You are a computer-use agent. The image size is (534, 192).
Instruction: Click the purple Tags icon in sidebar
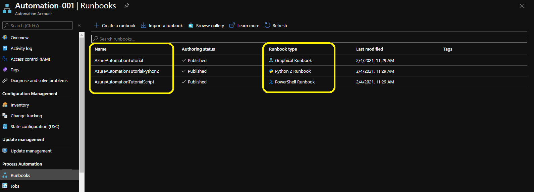point(5,70)
